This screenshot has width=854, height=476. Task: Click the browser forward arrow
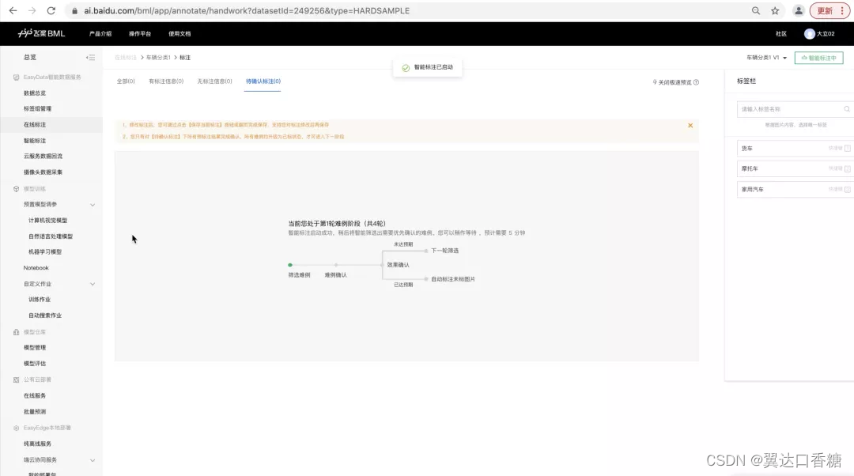tap(32, 10)
